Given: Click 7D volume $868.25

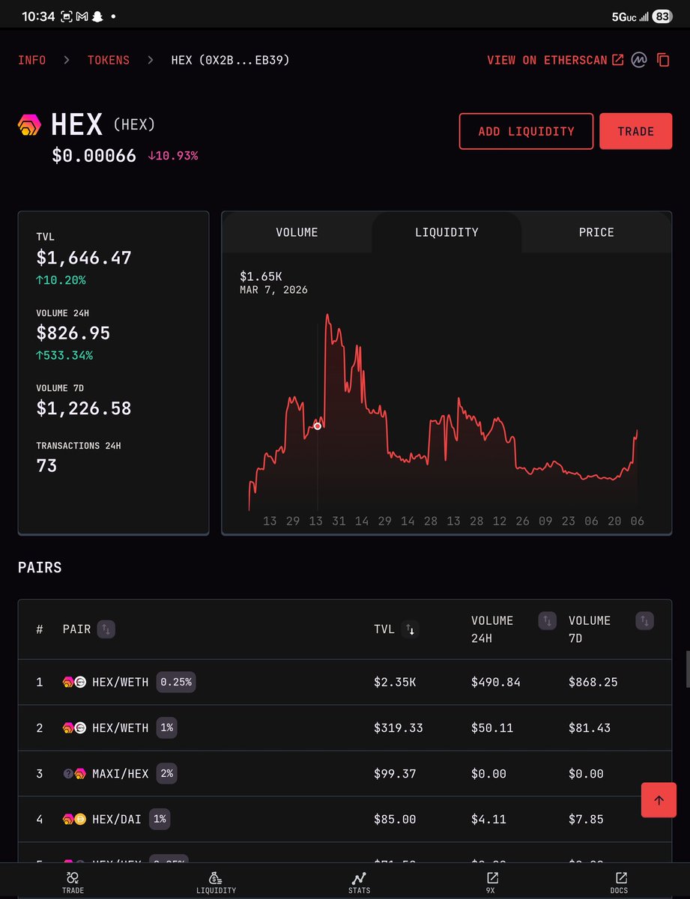Looking at the screenshot, I should [593, 682].
